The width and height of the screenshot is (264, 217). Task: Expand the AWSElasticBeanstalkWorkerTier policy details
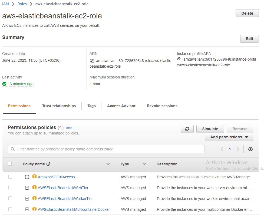coord(27,199)
